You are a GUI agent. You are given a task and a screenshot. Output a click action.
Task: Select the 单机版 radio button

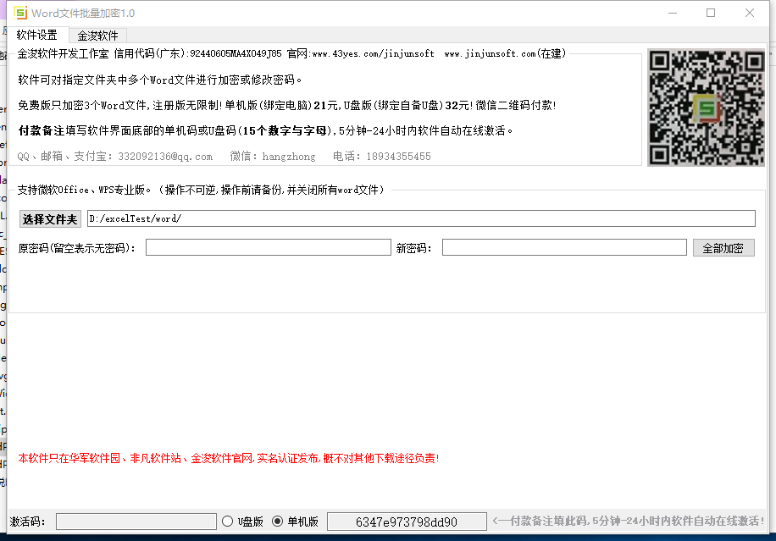click(x=278, y=522)
